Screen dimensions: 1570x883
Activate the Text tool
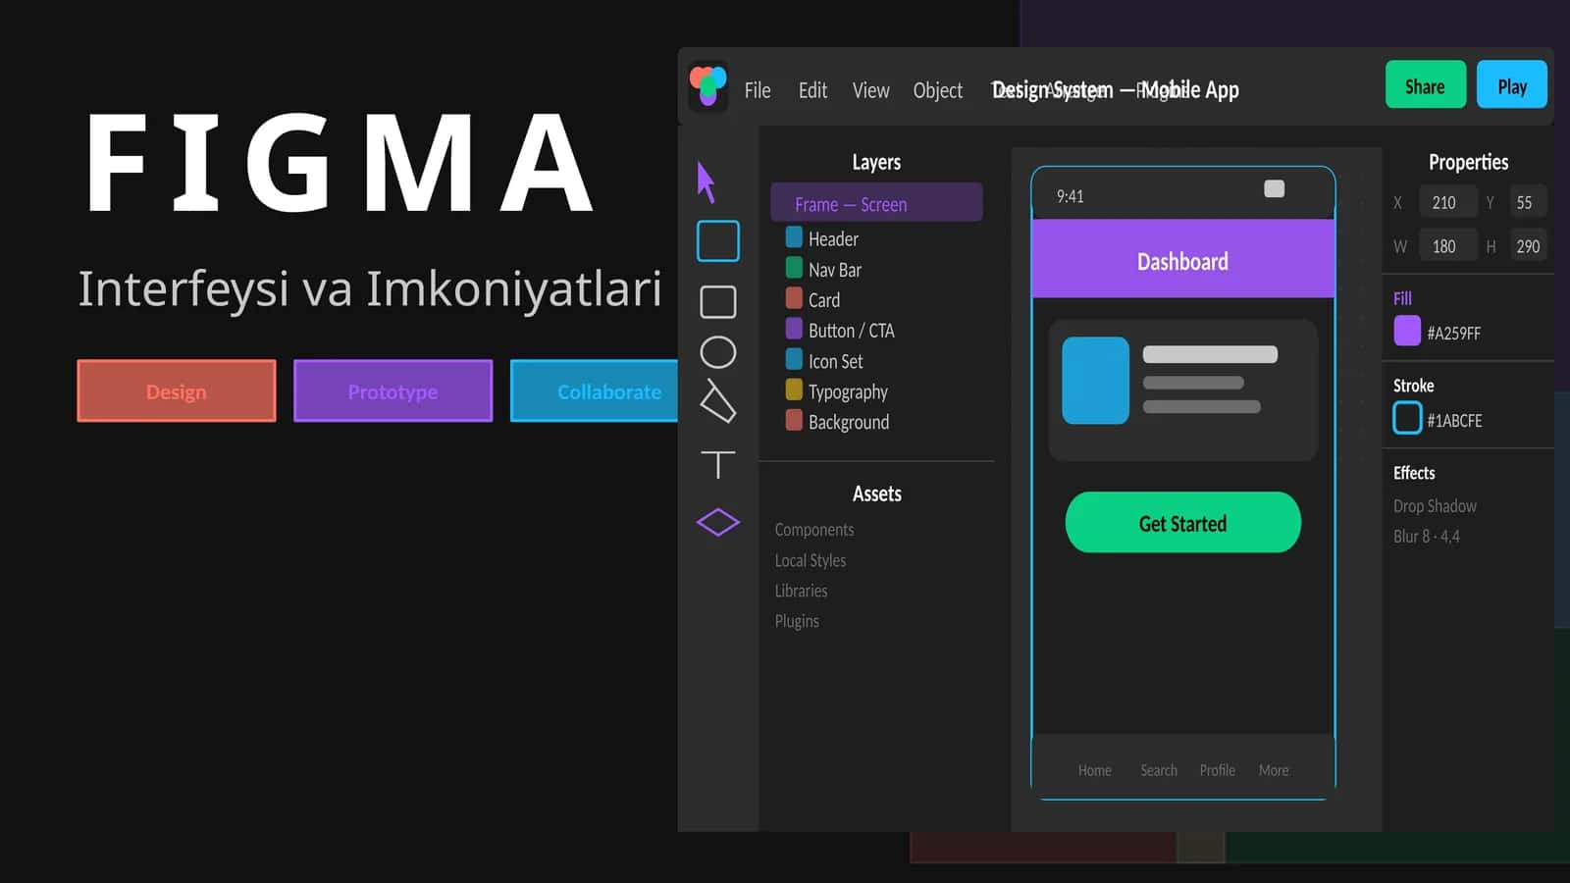(x=718, y=464)
